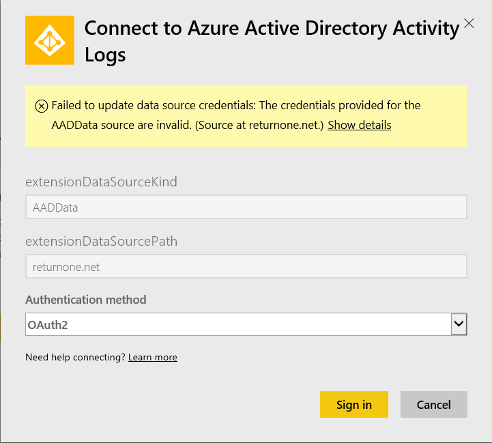The height and width of the screenshot is (443, 492).
Task: Click the word 'Logs' in the title
Action: tap(105, 55)
